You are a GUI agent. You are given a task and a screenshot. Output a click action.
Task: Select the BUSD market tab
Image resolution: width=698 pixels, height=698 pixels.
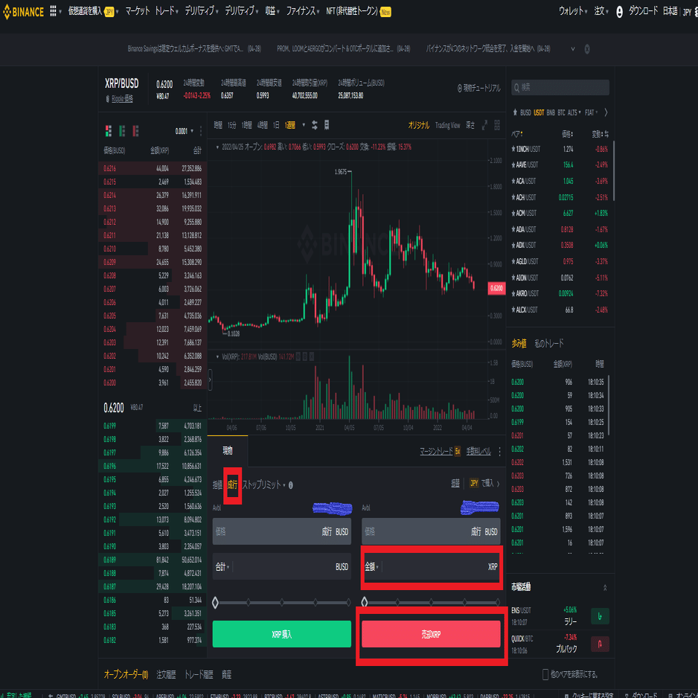pyautogui.click(x=525, y=112)
